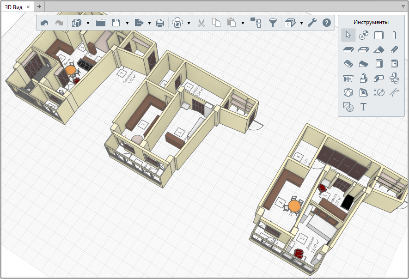Expand the visual style dropdown arrow
409x279 pixels.
coord(88,23)
